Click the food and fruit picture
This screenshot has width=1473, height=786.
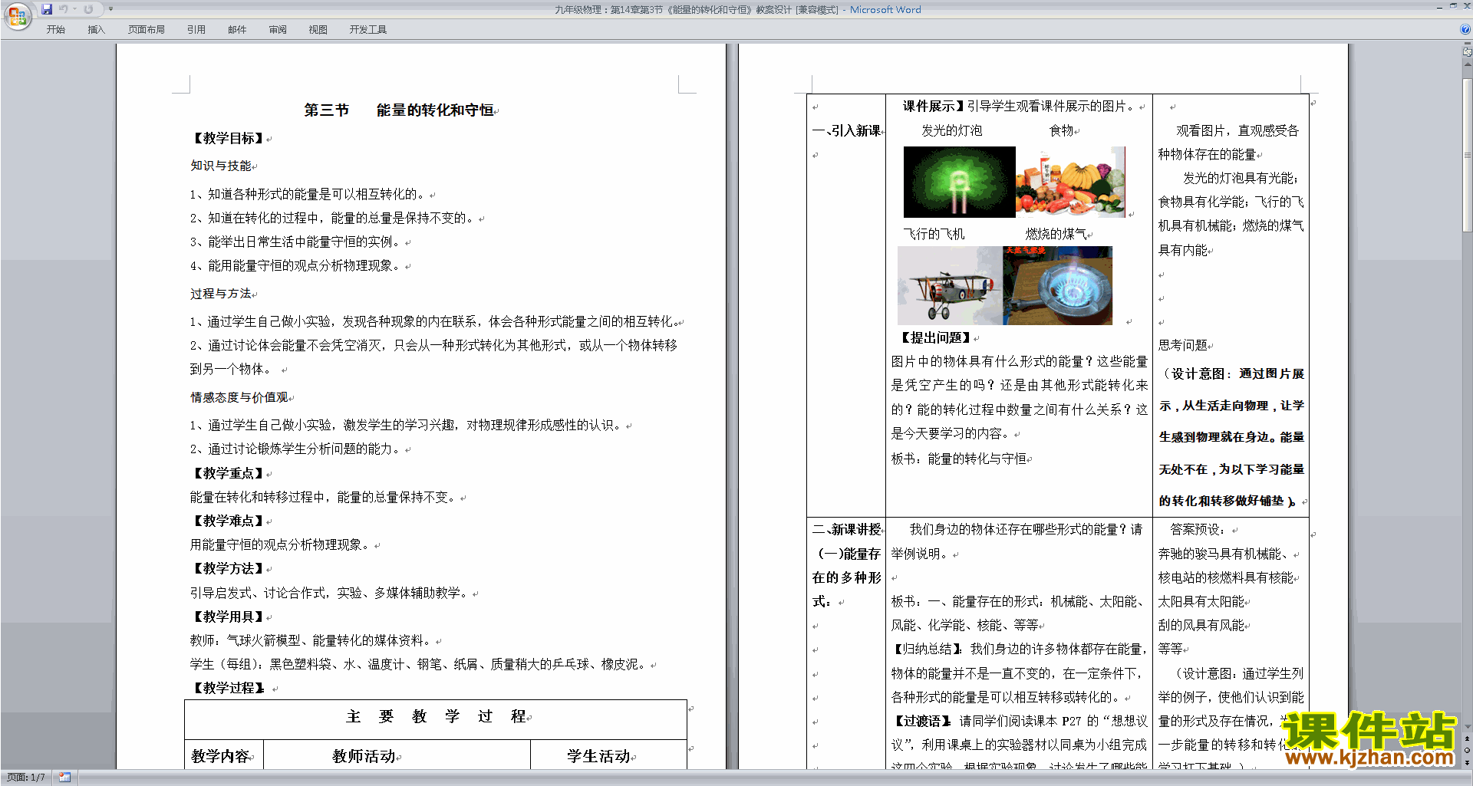(1070, 183)
